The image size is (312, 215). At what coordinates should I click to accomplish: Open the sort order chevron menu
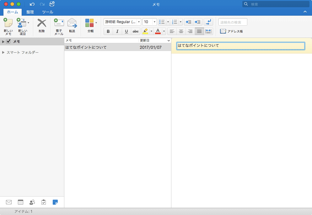169,40
